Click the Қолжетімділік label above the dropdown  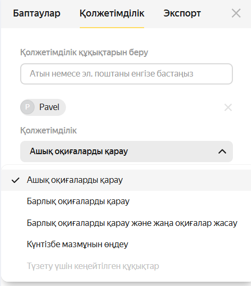tap(48, 131)
